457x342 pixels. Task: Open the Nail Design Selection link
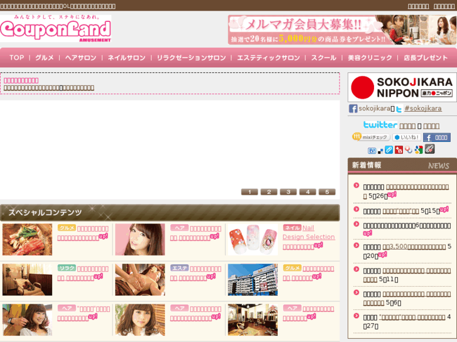point(309,233)
